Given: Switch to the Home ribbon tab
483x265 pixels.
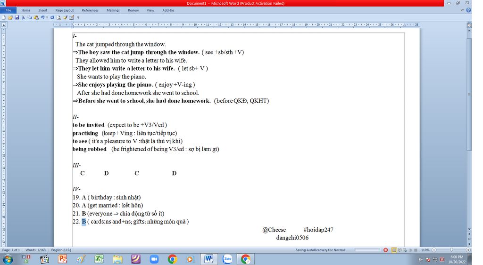Looking at the screenshot, I should click(26, 10).
